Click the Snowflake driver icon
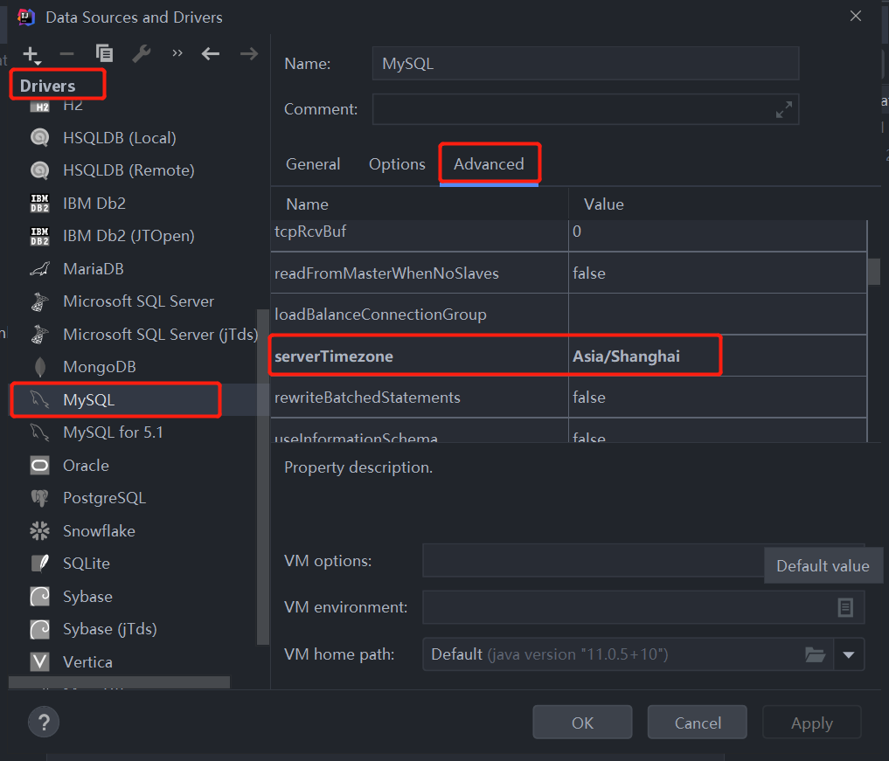889x761 pixels. click(x=39, y=531)
